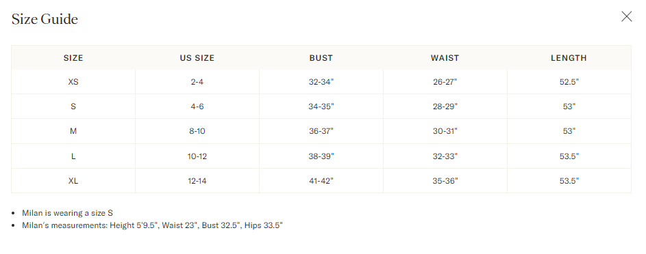Click the US size 8-10 cell

(197, 131)
